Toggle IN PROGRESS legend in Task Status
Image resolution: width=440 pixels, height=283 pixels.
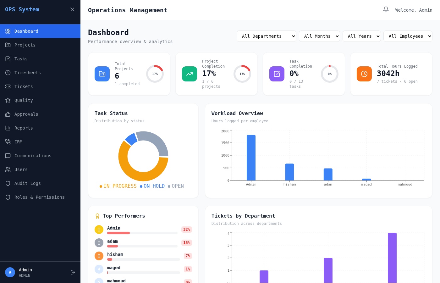click(x=118, y=186)
